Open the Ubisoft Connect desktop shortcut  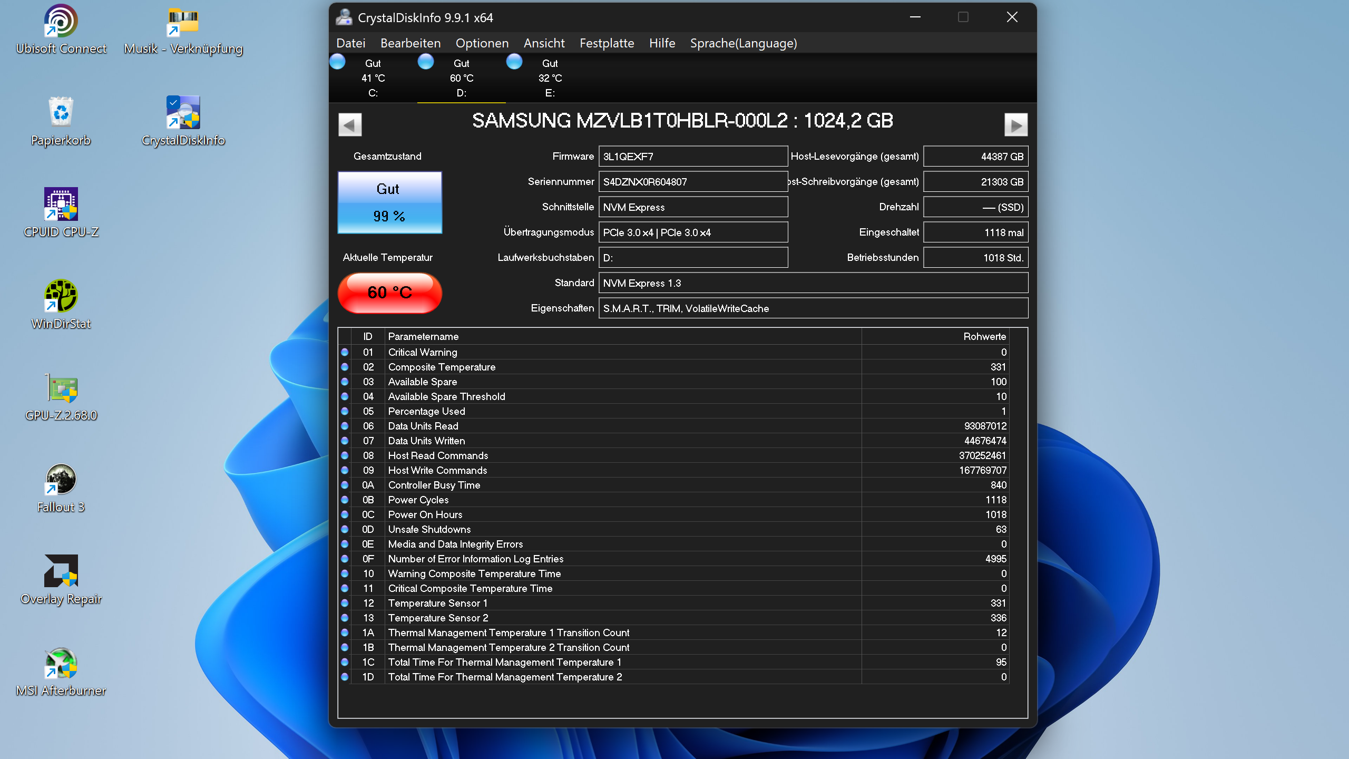coord(61,30)
